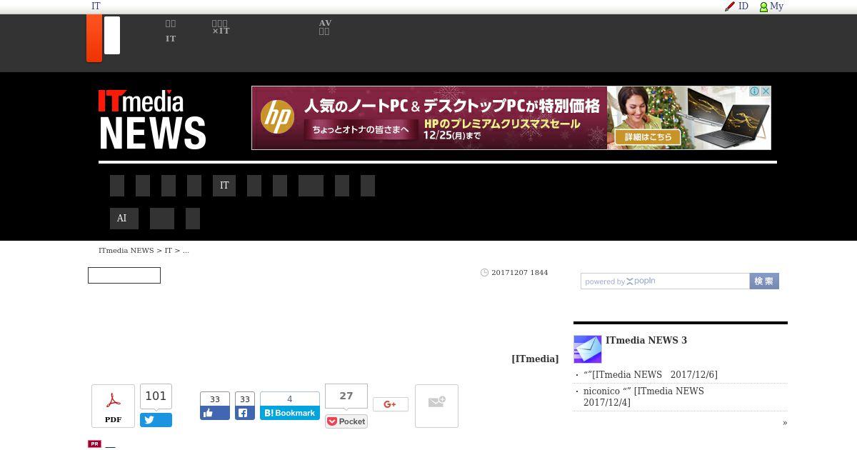Click the PR label icon

94,444
